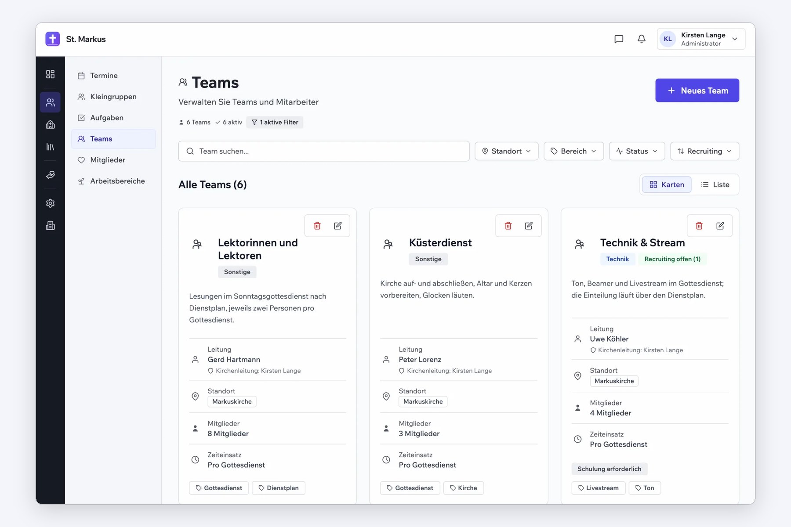This screenshot has height=527, width=791.
Task: Click the Dienstplan tag
Action: point(279,488)
